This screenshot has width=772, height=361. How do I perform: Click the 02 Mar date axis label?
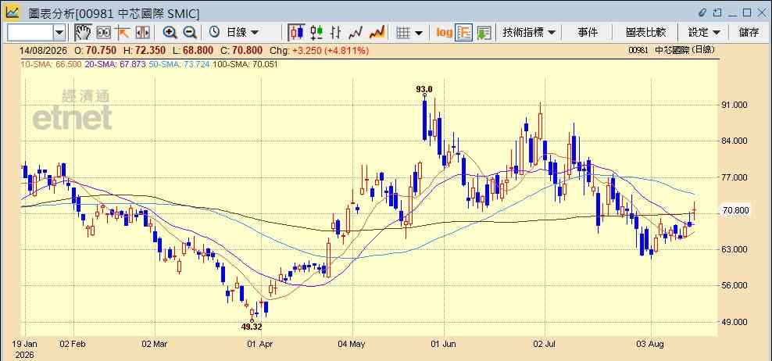(x=155, y=344)
